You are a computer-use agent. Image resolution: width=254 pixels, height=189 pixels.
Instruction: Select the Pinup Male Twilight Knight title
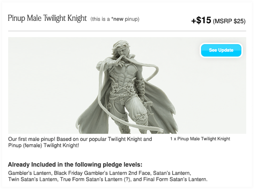coord(47,18)
